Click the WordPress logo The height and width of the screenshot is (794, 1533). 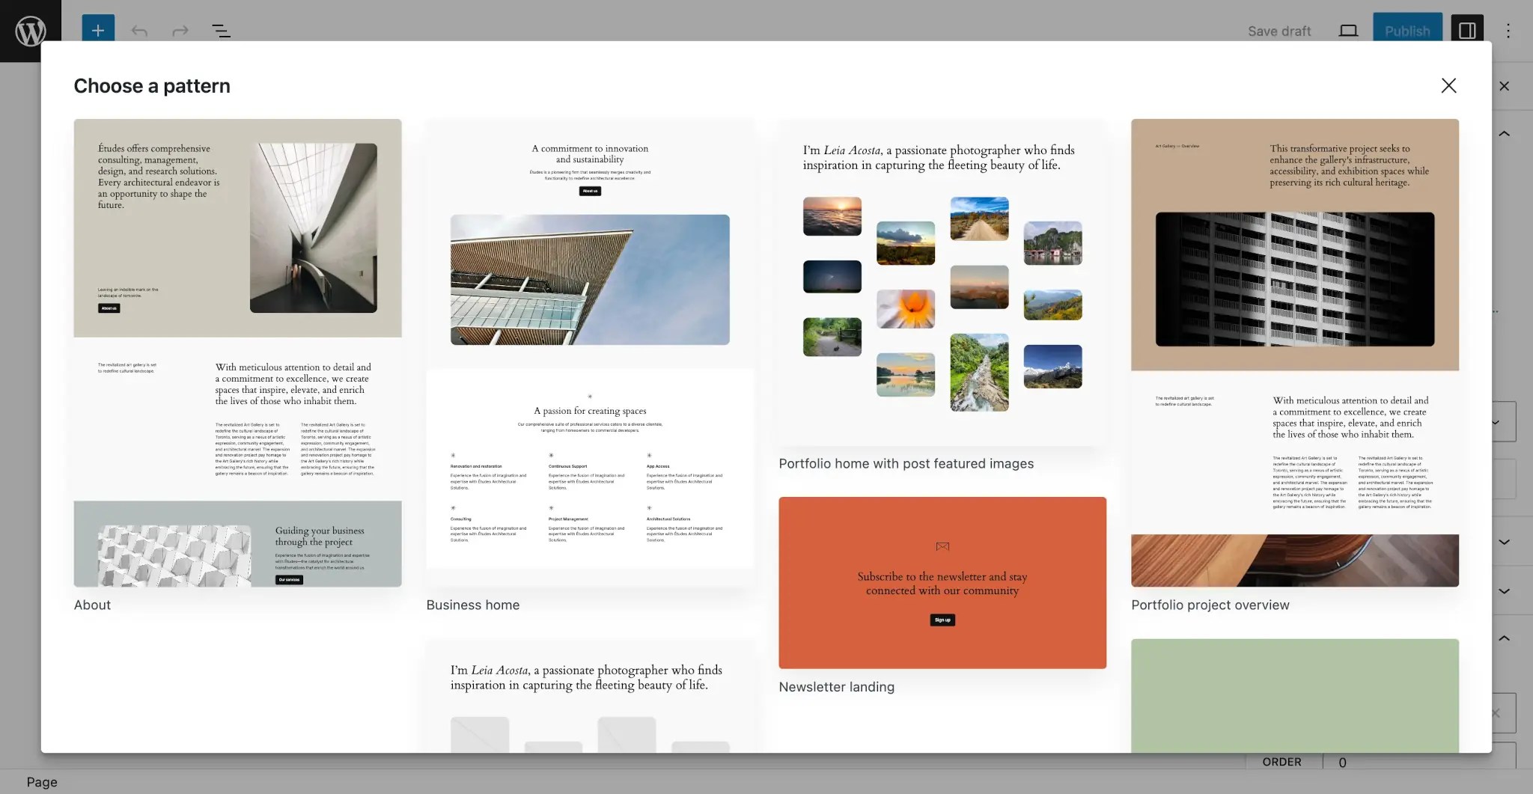click(30, 31)
